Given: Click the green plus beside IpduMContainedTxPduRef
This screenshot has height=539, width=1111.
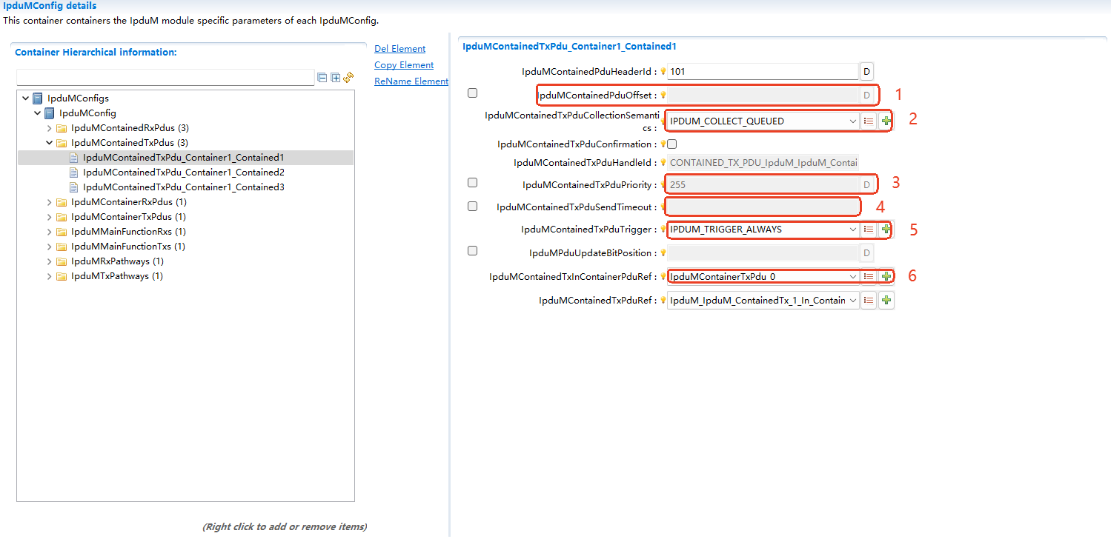Looking at the screenshot, I should click(x=886, y=300).
